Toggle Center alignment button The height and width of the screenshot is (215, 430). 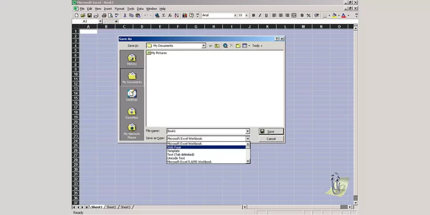click(x=281, y=16)
